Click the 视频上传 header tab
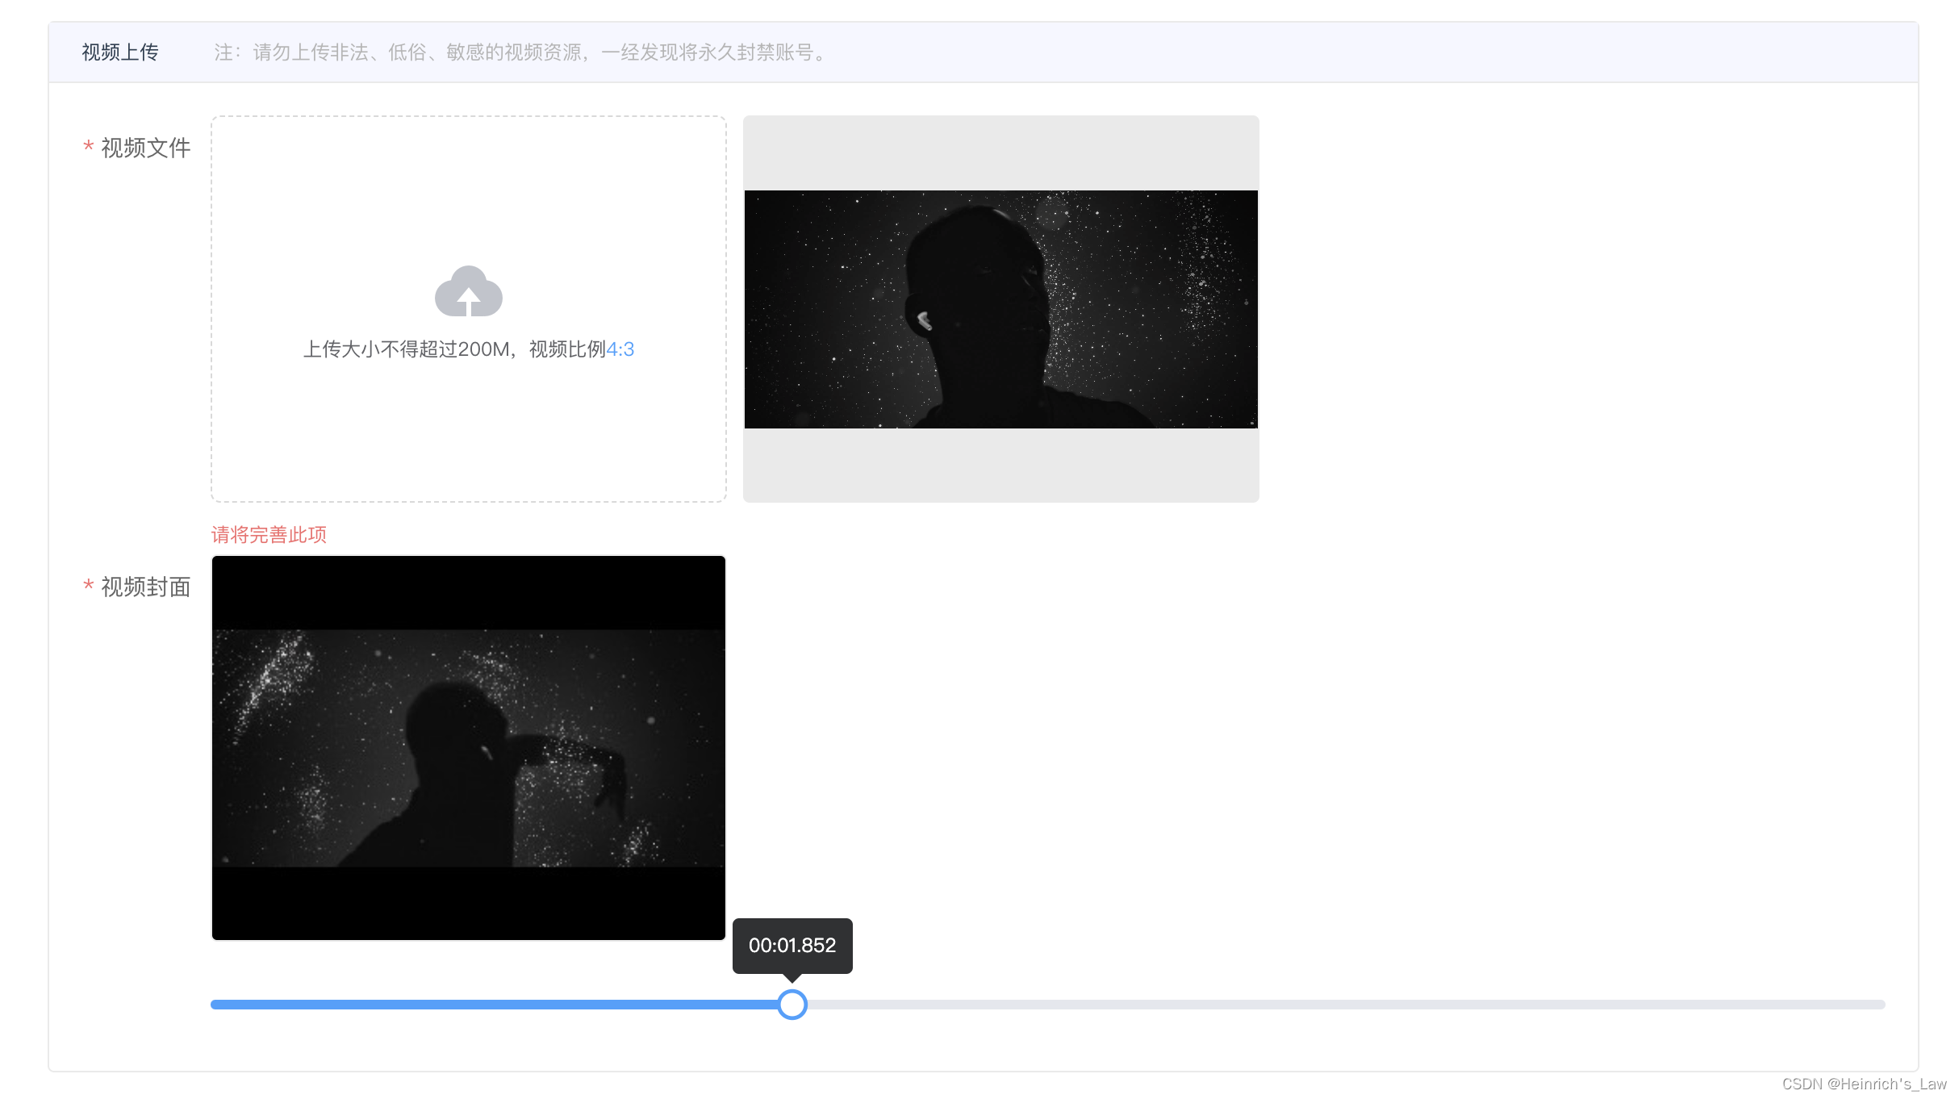 tap(119, 52)
